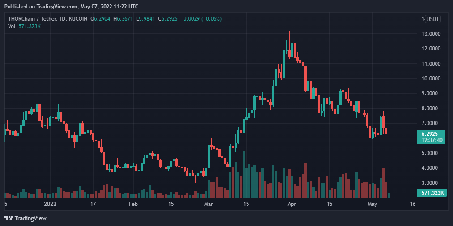Click the change value −0.0029 (−0.05%)
Image resolution: width=453 pixels, height=226 pixels.
pos(201,19)
